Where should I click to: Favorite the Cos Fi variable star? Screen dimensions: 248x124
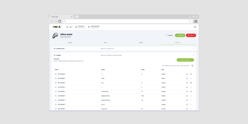click(191, 104)
